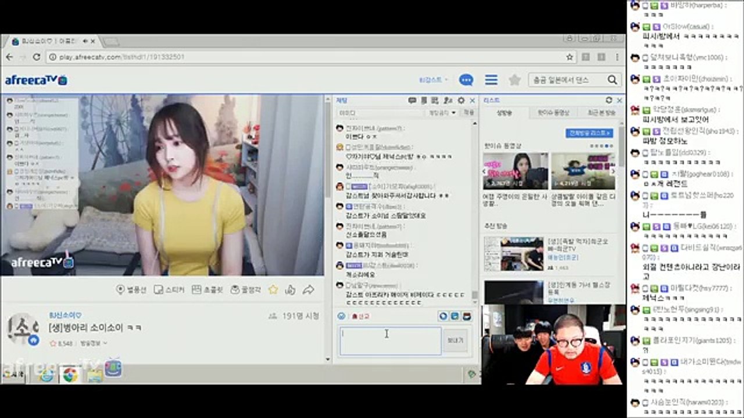Click the 전체방송 리스트 blue button

(589, 133)
